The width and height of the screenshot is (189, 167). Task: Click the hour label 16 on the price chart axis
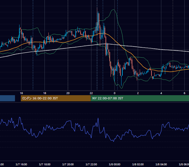coord(21,93)
